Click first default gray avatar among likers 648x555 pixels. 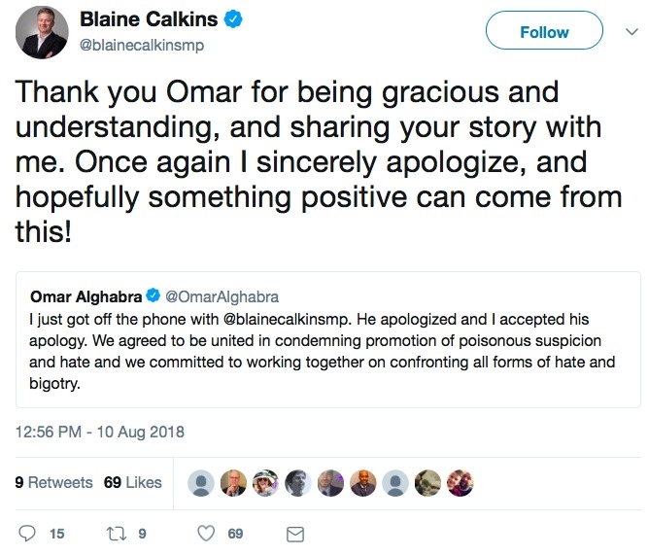[201, 483]
